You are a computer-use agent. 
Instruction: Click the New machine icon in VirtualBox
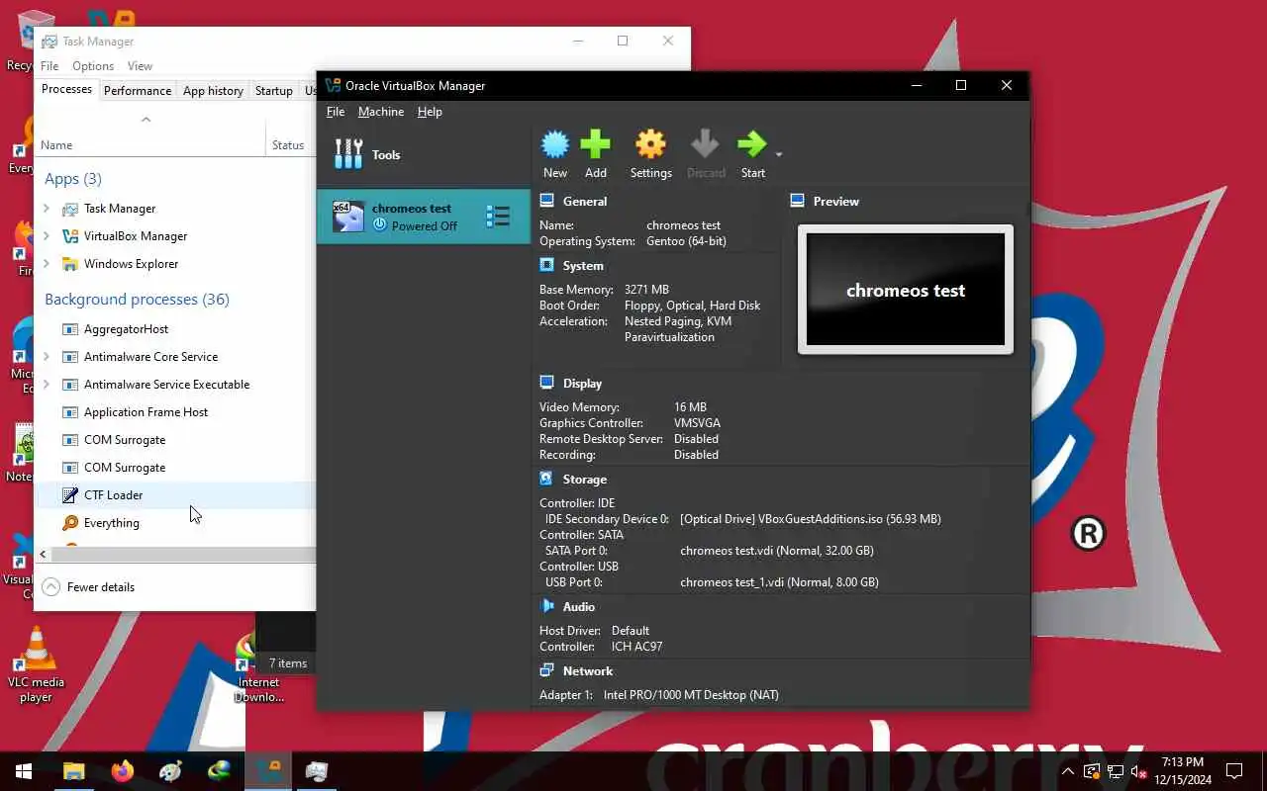pyautogui.click(x=555, y=144)
